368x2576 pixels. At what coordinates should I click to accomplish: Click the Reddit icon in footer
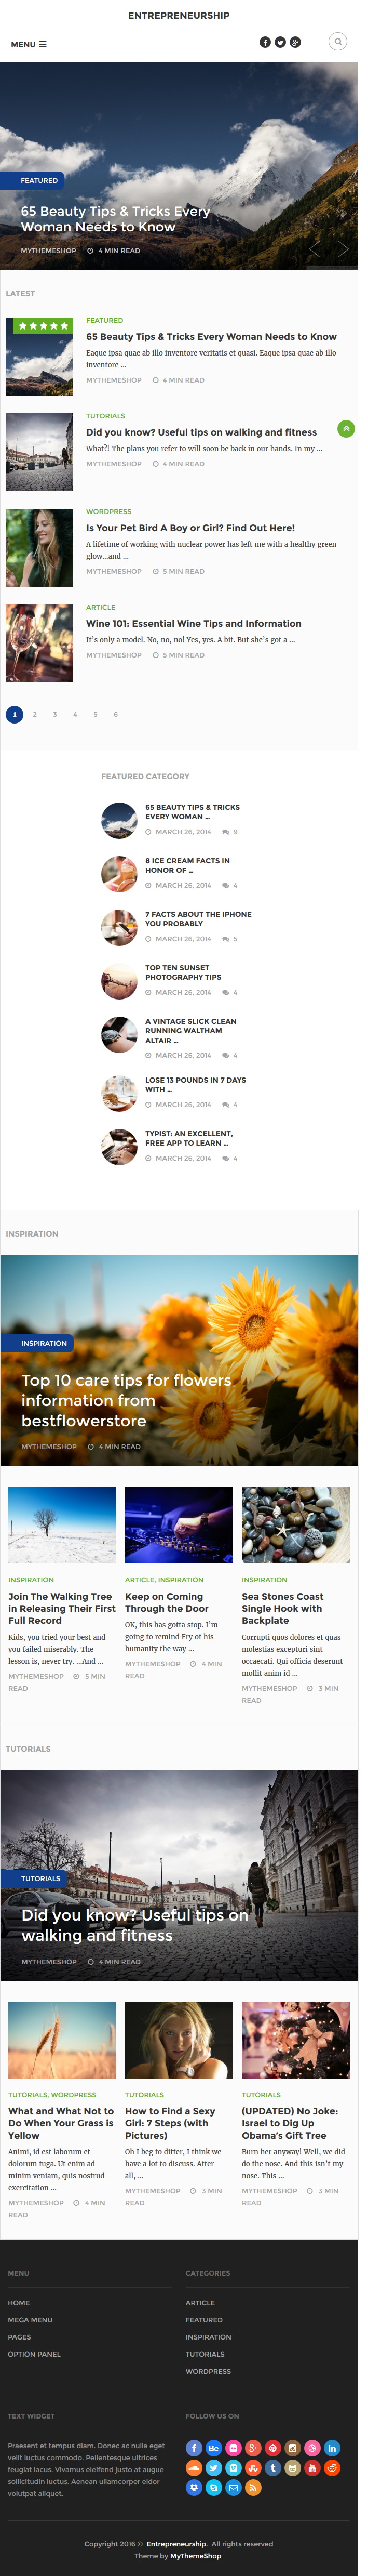pyautogui.click(x=332, y=2467)
